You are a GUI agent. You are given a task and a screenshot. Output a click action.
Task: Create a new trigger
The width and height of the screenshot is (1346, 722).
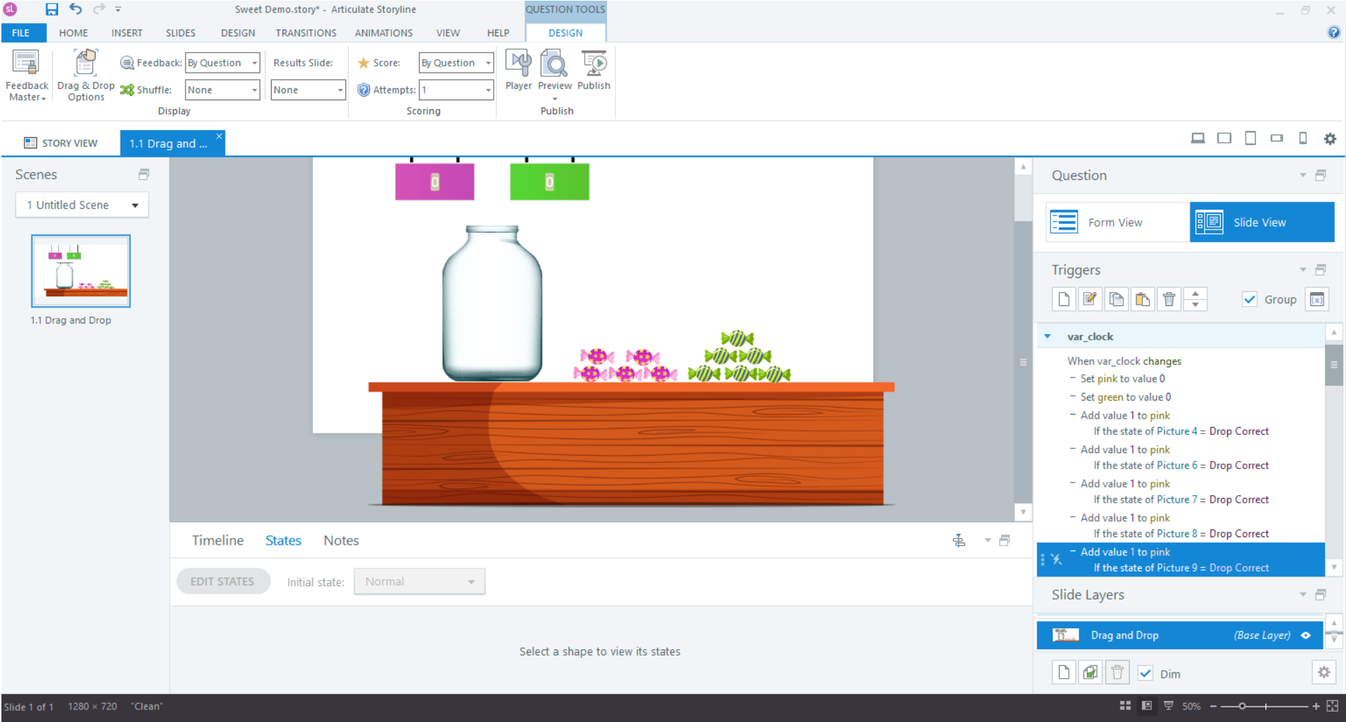[1064, 300]
